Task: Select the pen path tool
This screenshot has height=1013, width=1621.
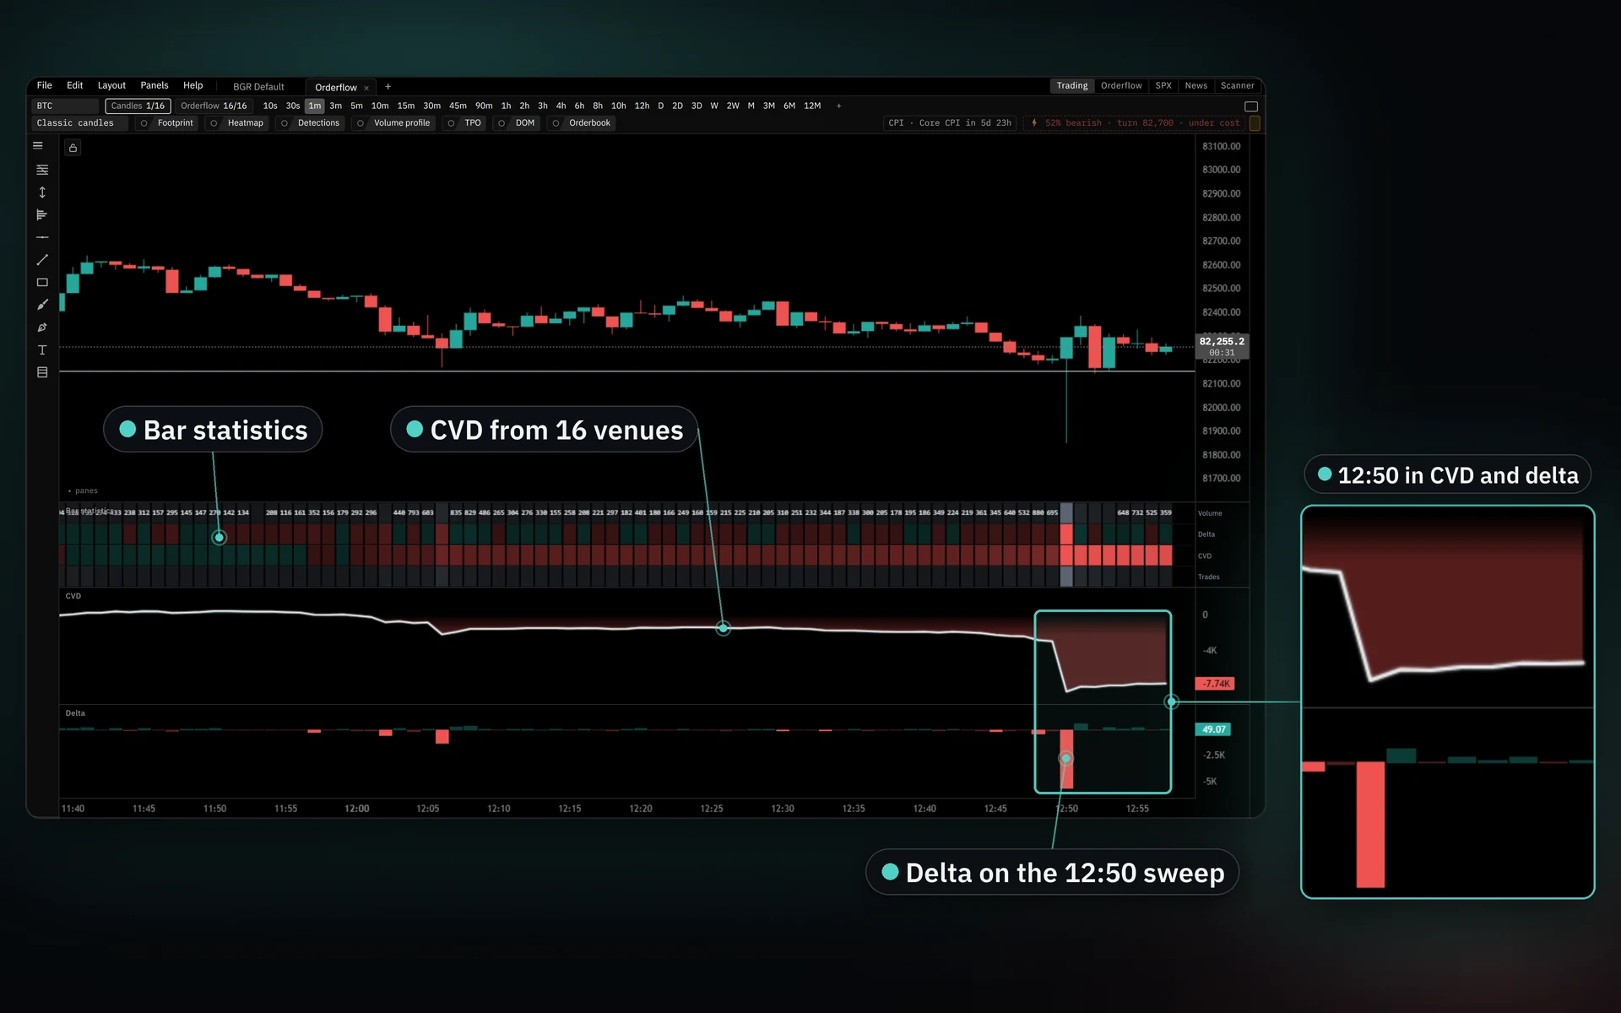Action: tap(42, 328)
